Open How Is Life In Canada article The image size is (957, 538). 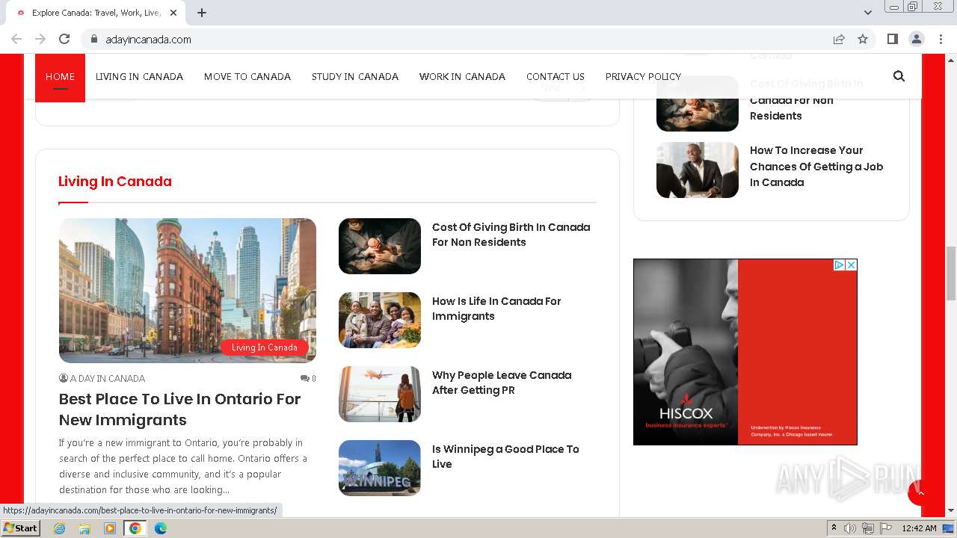click(x=496, y=309)
